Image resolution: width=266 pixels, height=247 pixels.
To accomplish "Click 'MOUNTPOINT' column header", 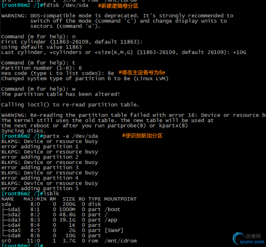I will (120, 199).
